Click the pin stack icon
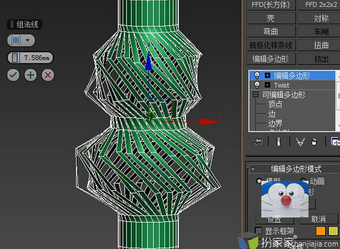The image size is (340, 249). [257, 142]
